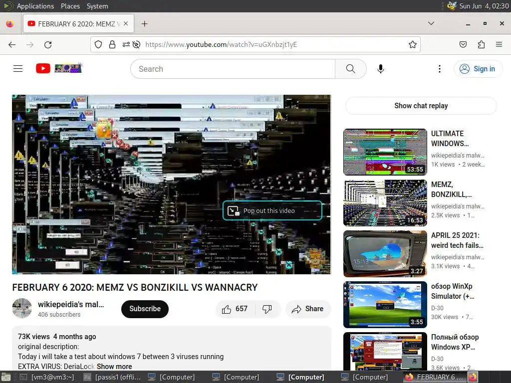Open wikiepeidia's mal... channel name link
This screenshot has width=511, height=383.
pos(71,305)
